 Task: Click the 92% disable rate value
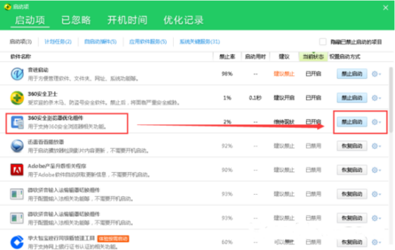(227, 146)
